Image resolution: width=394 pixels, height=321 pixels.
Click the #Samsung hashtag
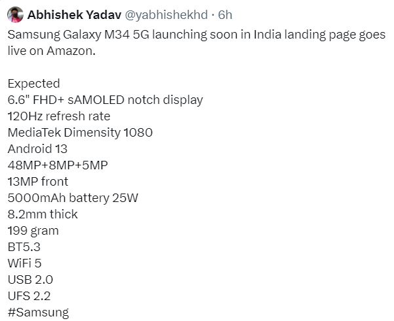pos(37,313)
